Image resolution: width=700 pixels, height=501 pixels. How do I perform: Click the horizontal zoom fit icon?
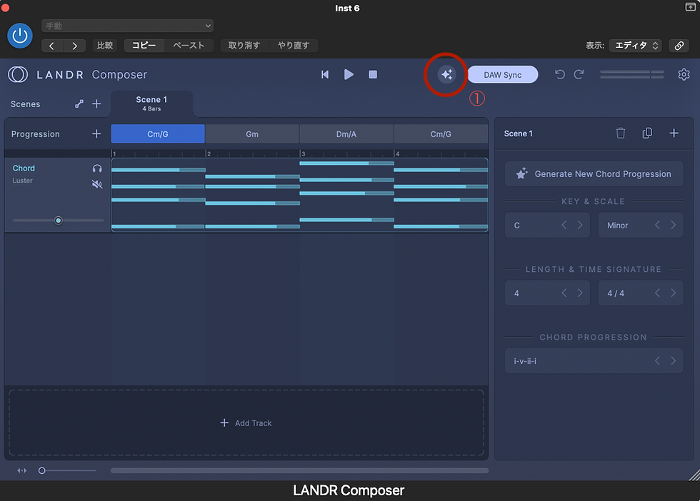point(22,470)
